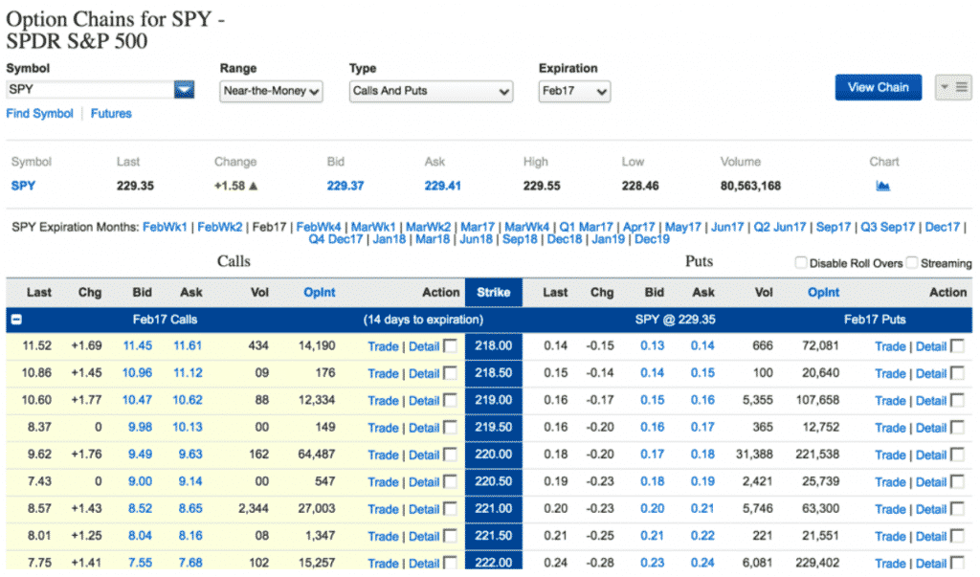980x577 pixels.
Task: Click the SPY symbol link in quote row
Action: [23, 186]
